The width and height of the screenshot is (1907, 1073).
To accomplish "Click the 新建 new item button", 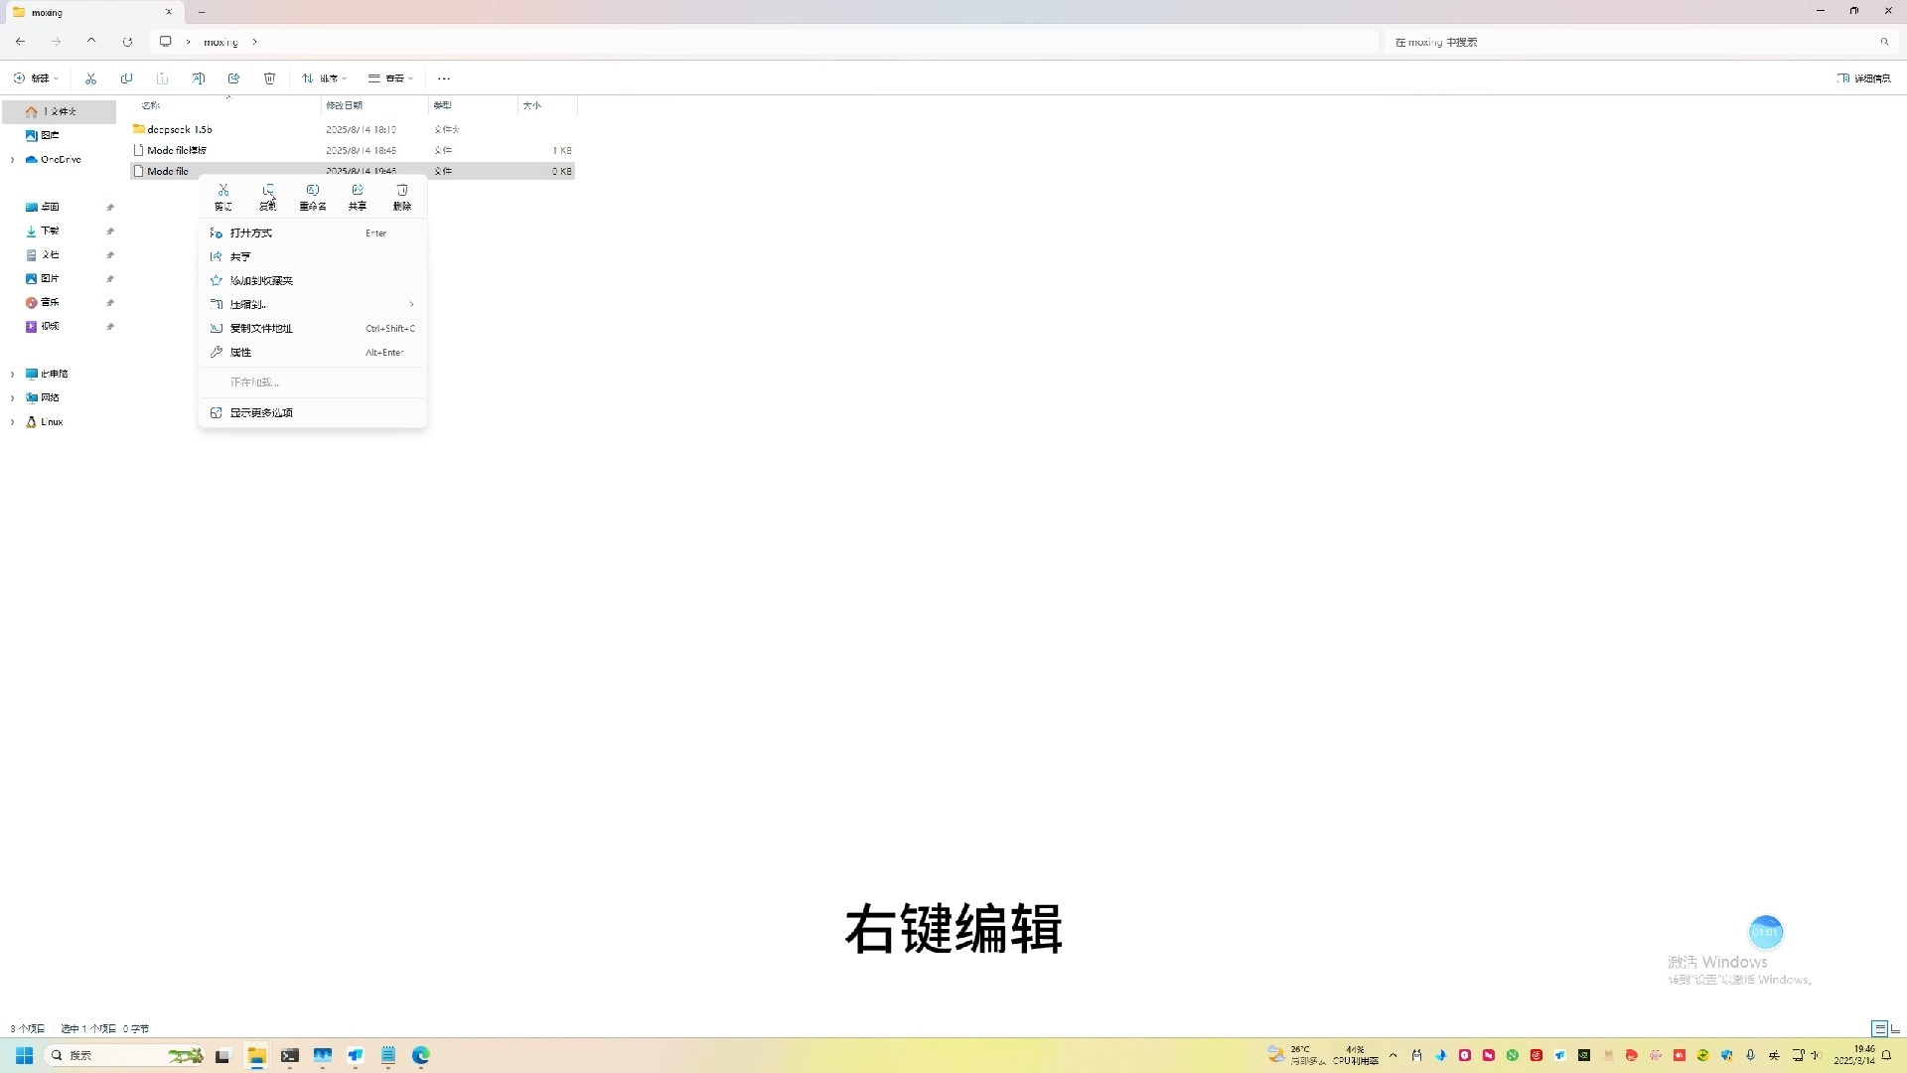I will [x=36, y=78].
